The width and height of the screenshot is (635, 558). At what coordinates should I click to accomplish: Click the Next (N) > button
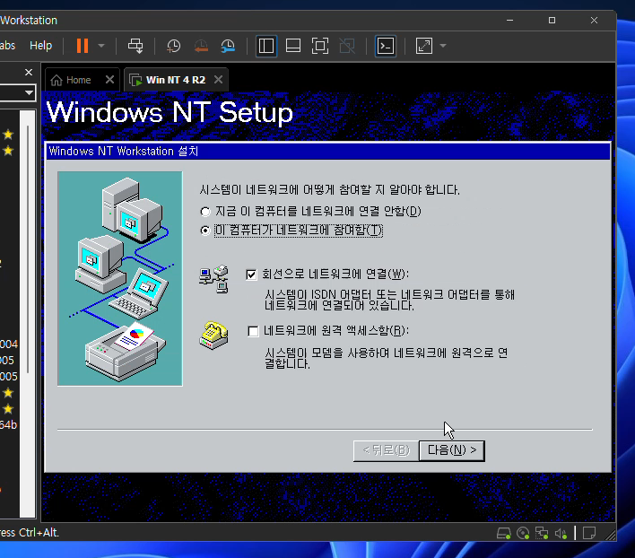(452, 450)
